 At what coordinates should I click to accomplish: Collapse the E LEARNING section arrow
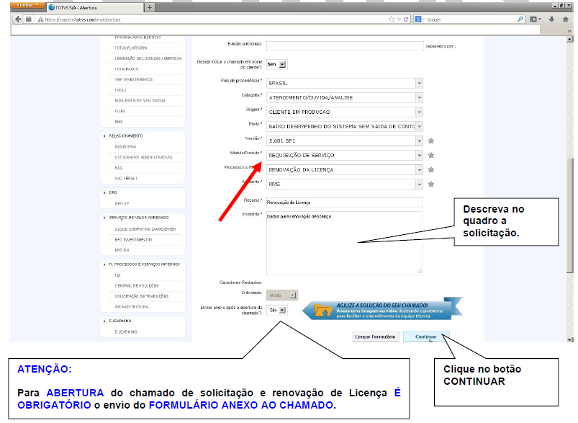(x=104, y=321)
